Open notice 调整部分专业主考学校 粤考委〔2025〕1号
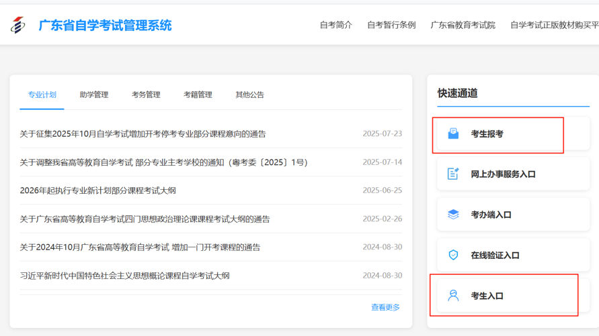This screenshot has width=599, height=336. pyautogui.click(x=164, y=162)
